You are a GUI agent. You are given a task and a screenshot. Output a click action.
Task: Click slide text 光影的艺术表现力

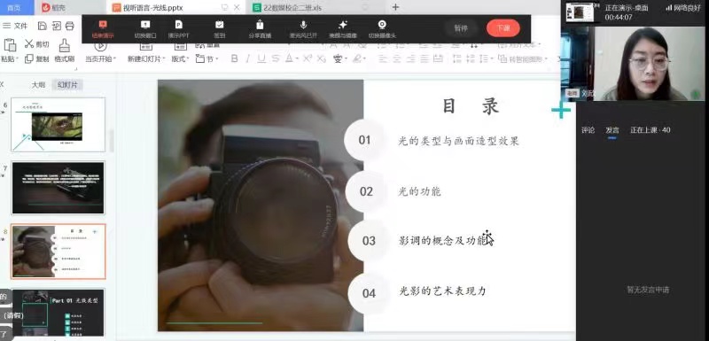point(442,291)
